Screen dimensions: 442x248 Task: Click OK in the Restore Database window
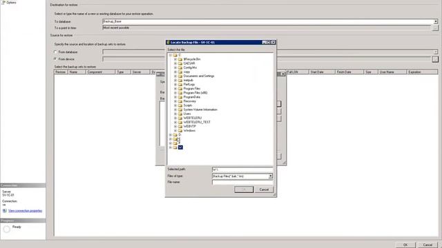(405, 245)
